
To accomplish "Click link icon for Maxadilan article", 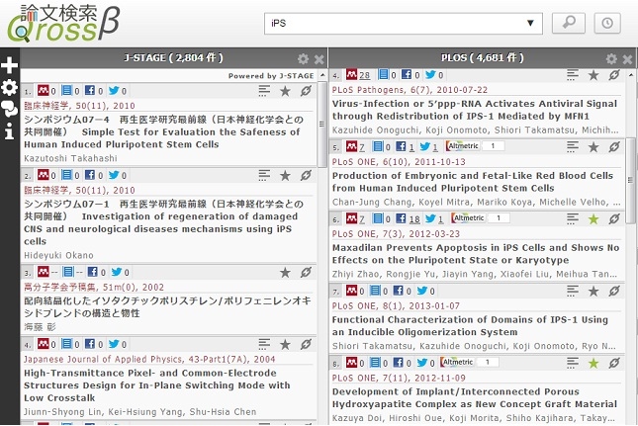I will point(614,219).
